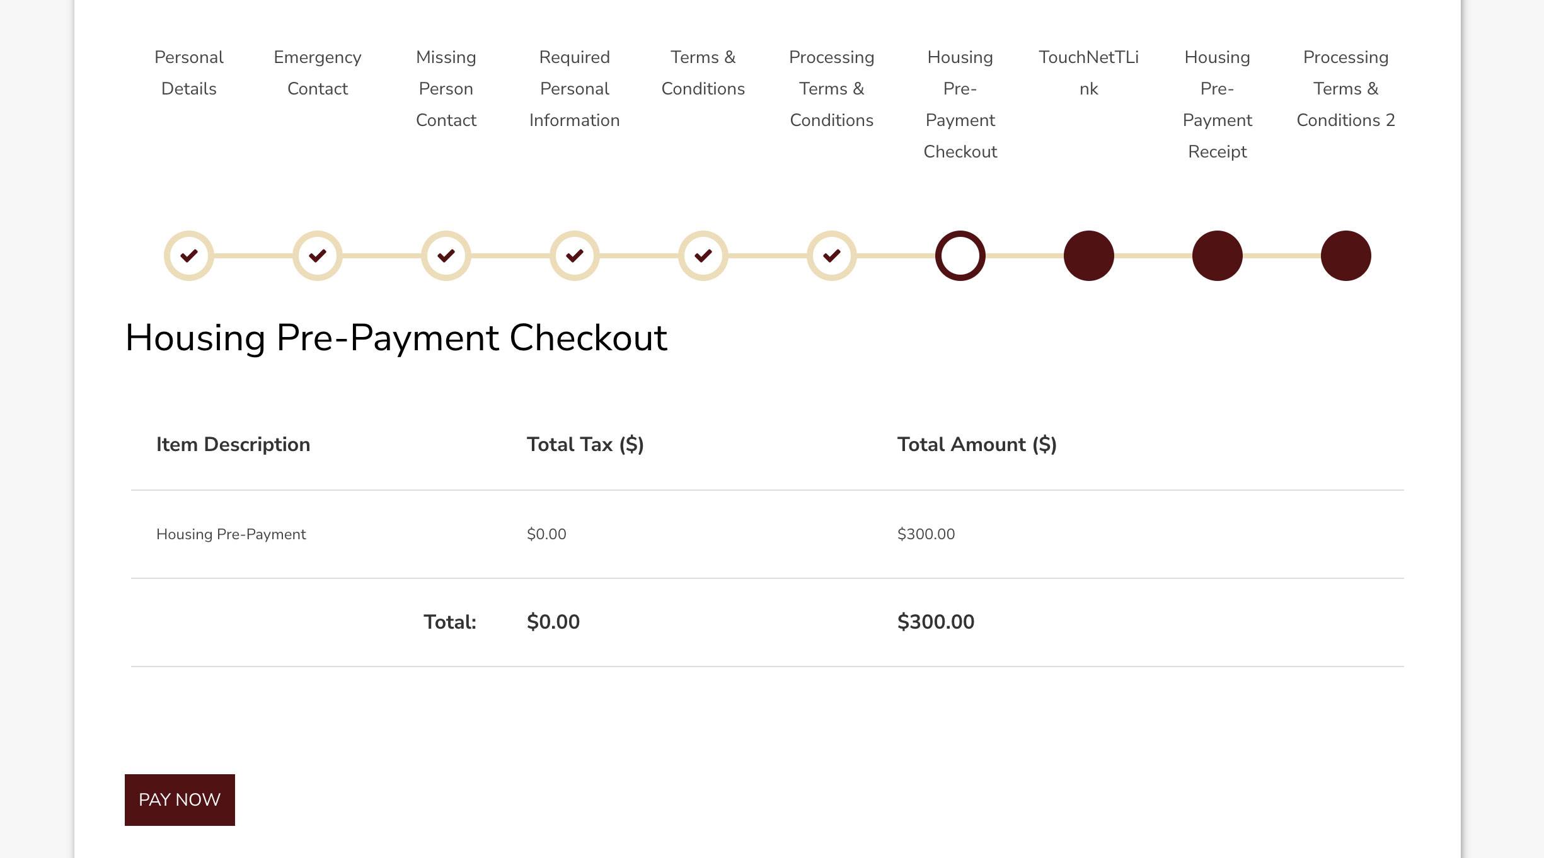Image resolution: width=1544 pixels, height=858 pixels.
Task: Click the Item Description column header
Action: point(233,445)
